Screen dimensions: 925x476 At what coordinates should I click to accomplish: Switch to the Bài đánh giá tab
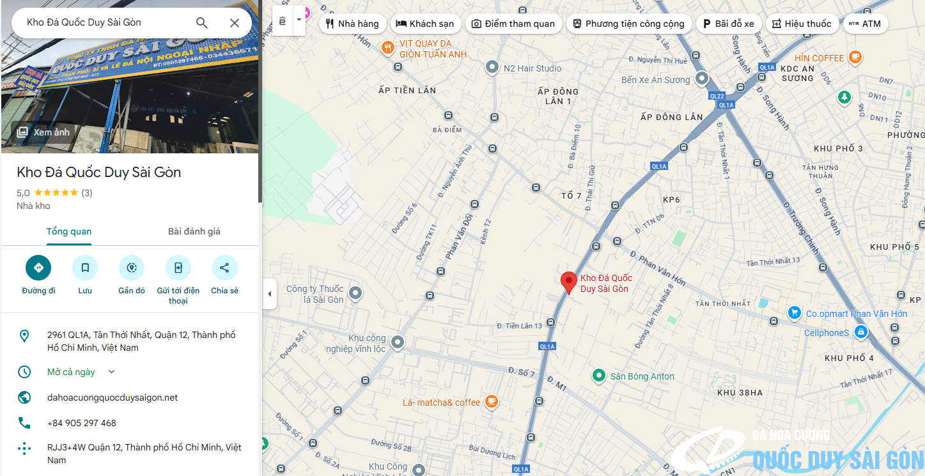[x=194, y=231]
